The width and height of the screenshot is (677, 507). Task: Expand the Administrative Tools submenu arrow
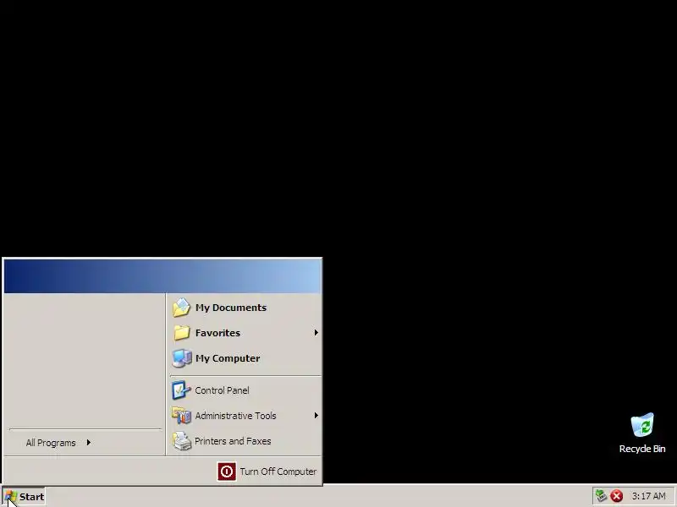click(316, 415)
